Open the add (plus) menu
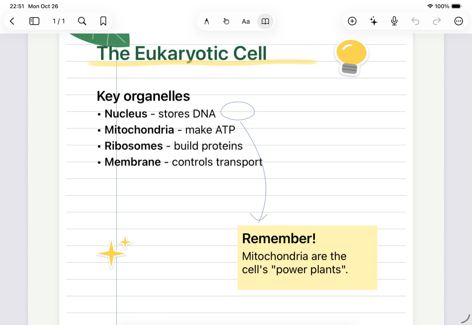 [x=352, y=21]
